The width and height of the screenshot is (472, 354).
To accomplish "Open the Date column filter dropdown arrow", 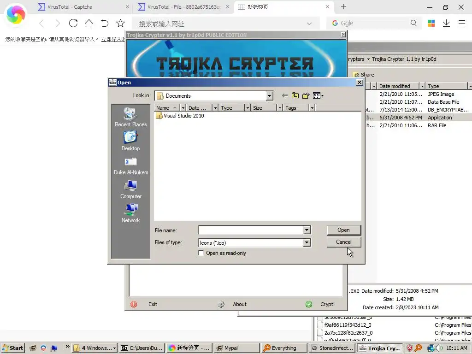I will pyautogui.click(x=215, y=108).
